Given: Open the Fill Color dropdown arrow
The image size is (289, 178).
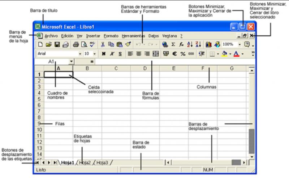Looking at the screenshot, I should (230, 54).
